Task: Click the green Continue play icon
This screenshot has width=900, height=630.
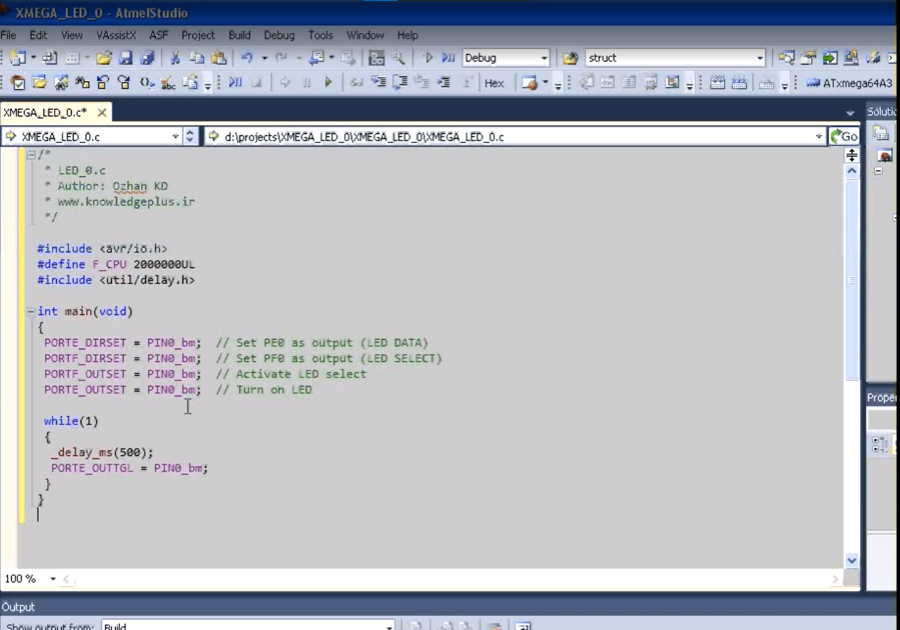Action: (x=328, y=83)
